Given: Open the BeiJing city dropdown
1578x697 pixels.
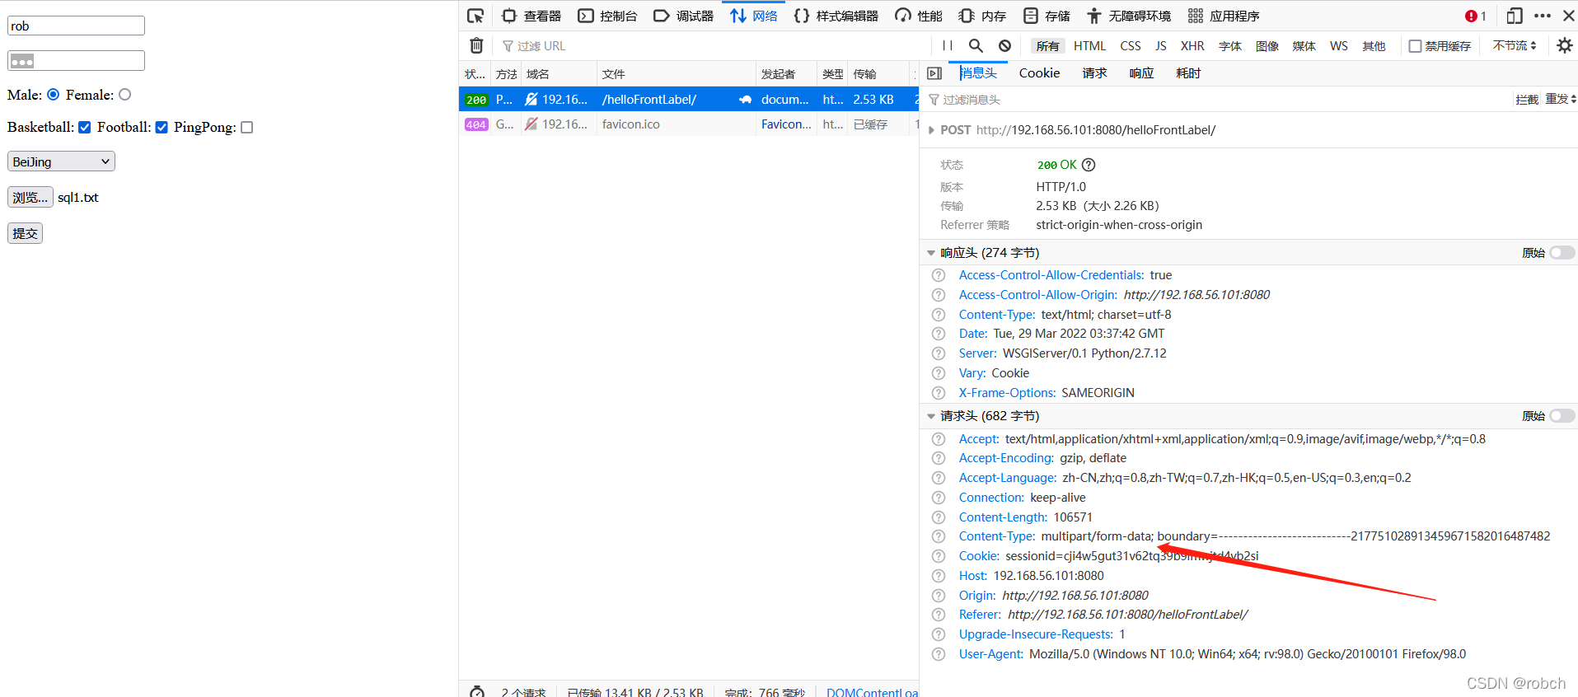Looking at the screenshot, I should (x=61, y=161).
